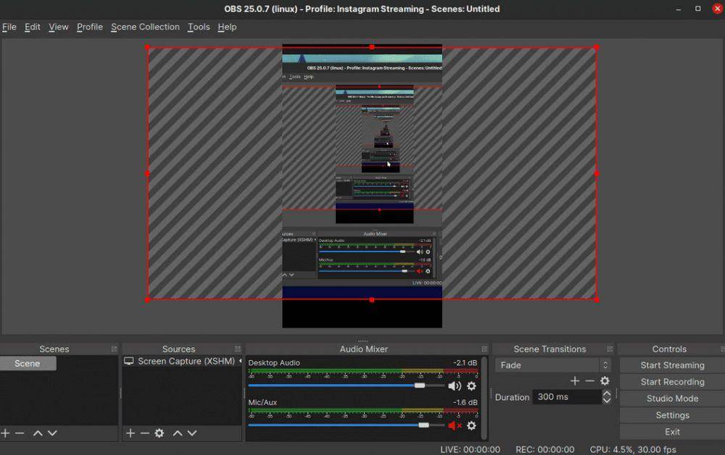Add a scene transition with plus
The image size is (725, 455).
coord(575,380)
